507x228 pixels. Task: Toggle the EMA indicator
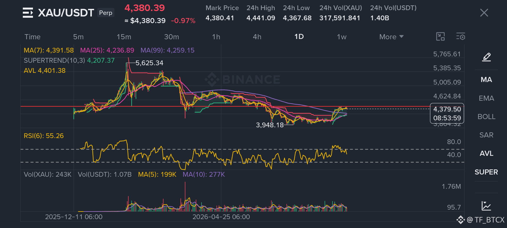486,98
